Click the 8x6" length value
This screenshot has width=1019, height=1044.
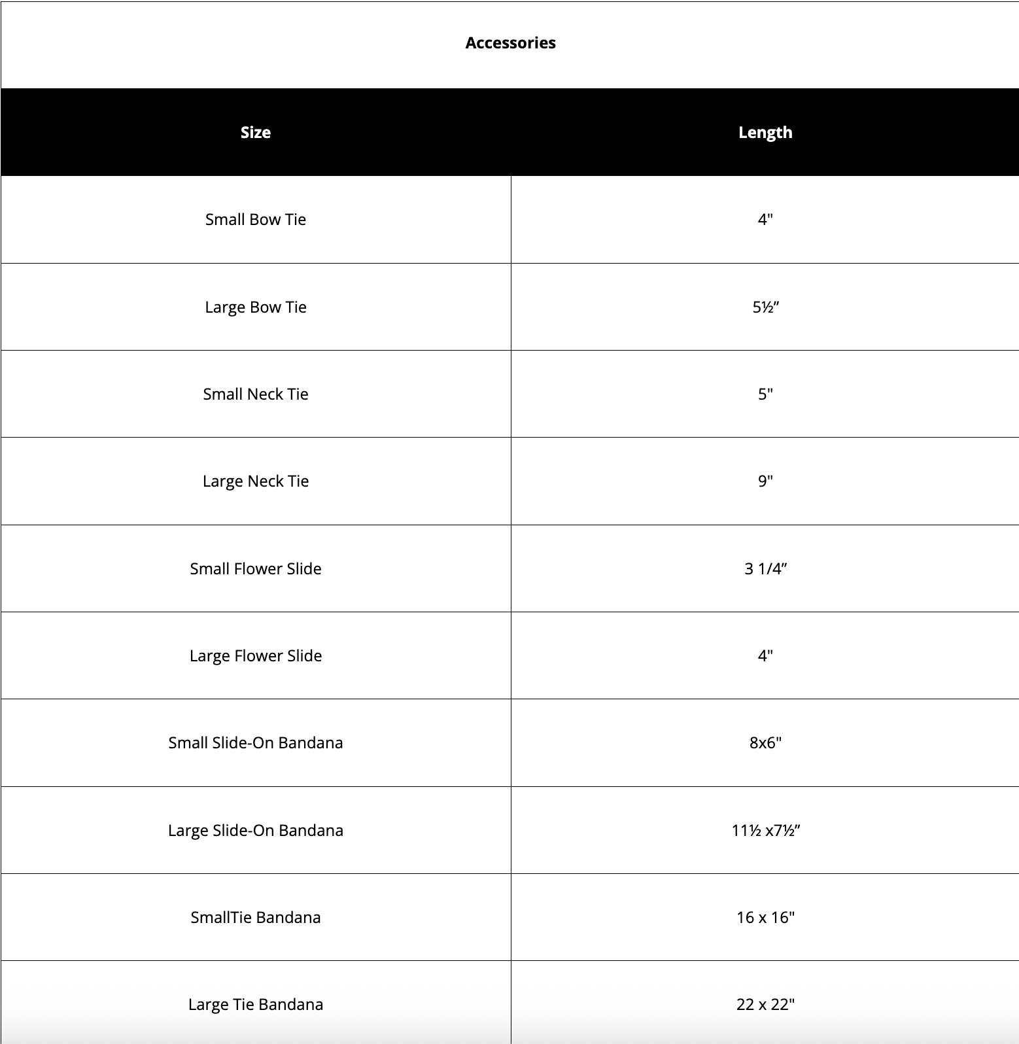click(765, 742)
